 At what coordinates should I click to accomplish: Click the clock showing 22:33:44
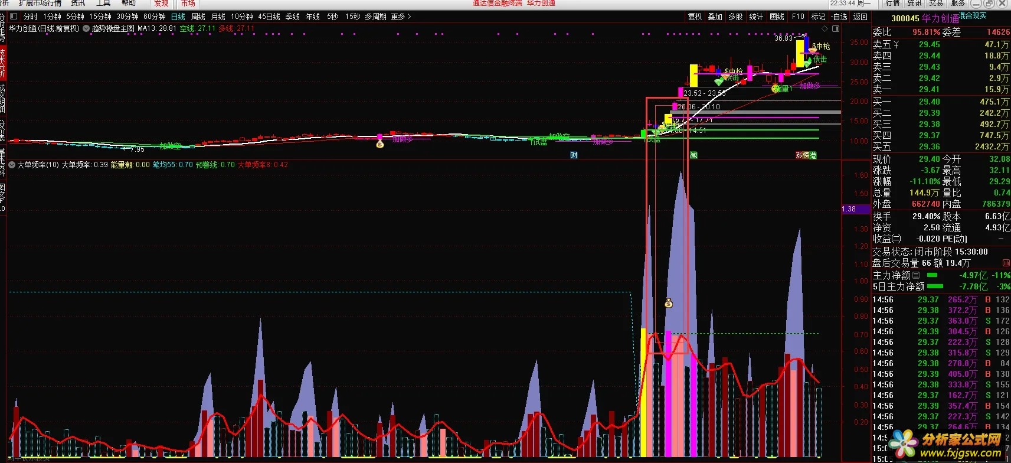click(843, 3)
